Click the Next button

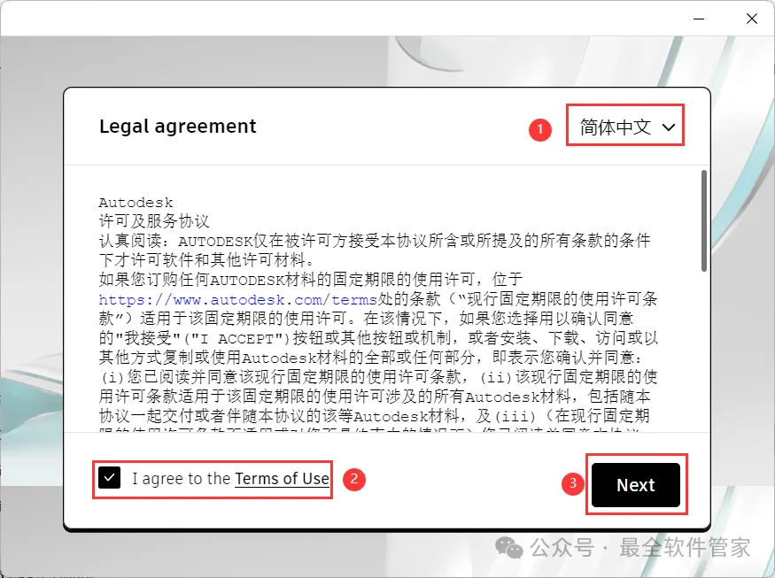click(636, 485)
